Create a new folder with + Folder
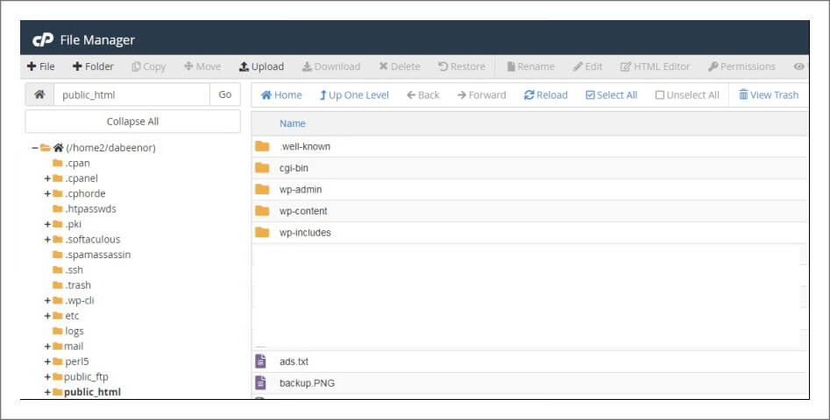This screenshot has width=830, height=420. (93, 66)
